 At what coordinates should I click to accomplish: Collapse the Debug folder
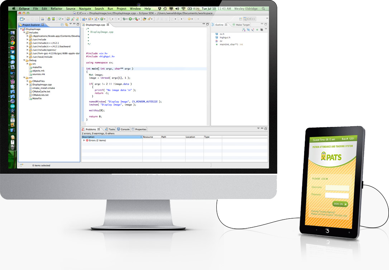[x=24, y=60]
